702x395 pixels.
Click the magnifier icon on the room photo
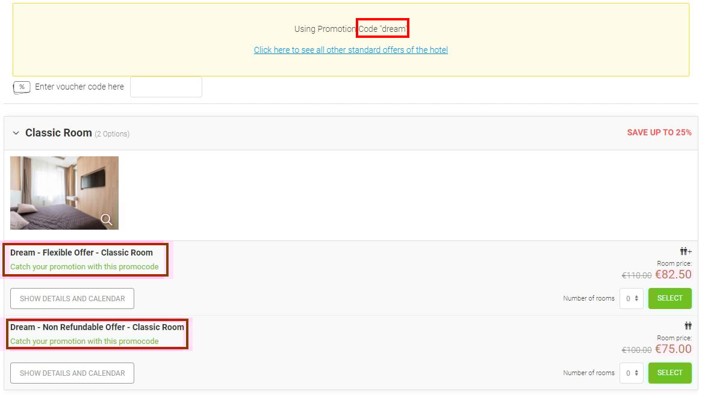(107, 220)
